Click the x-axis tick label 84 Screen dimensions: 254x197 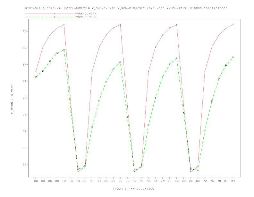coord(233,181)
